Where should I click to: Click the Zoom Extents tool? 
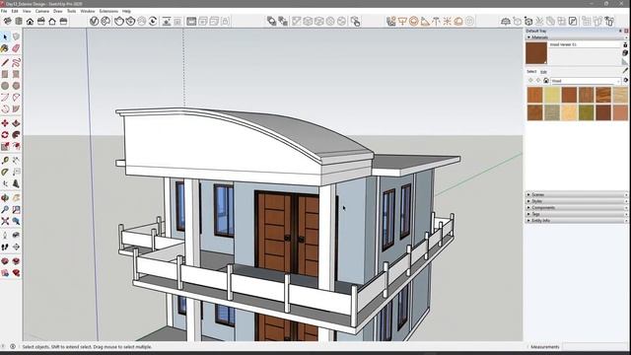(5, 221)
